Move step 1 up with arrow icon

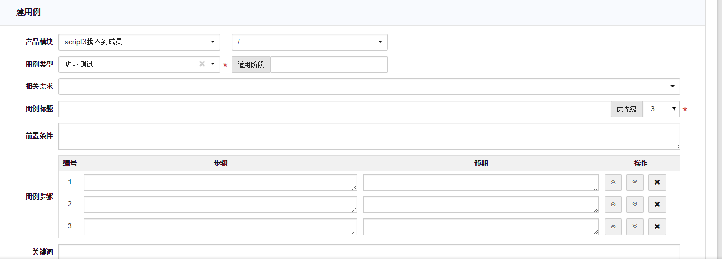[x=613, y=182]
